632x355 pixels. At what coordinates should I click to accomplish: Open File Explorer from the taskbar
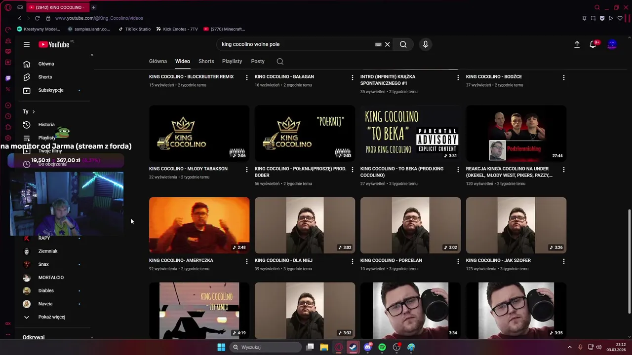click(x=324, y=347)
